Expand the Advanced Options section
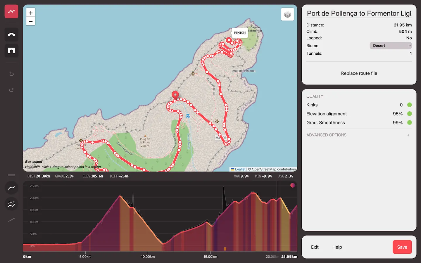The image size is (421, 263). click(x=408, y=135)
